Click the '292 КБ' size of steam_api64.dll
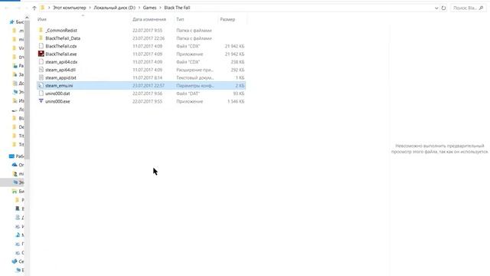This screenshot has width=490, height=276. point(237,70)
